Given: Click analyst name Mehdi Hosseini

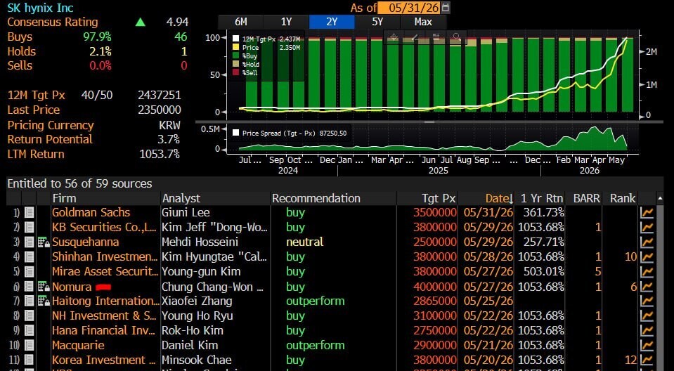Looking at the screenshot, I should pos(200,242).
